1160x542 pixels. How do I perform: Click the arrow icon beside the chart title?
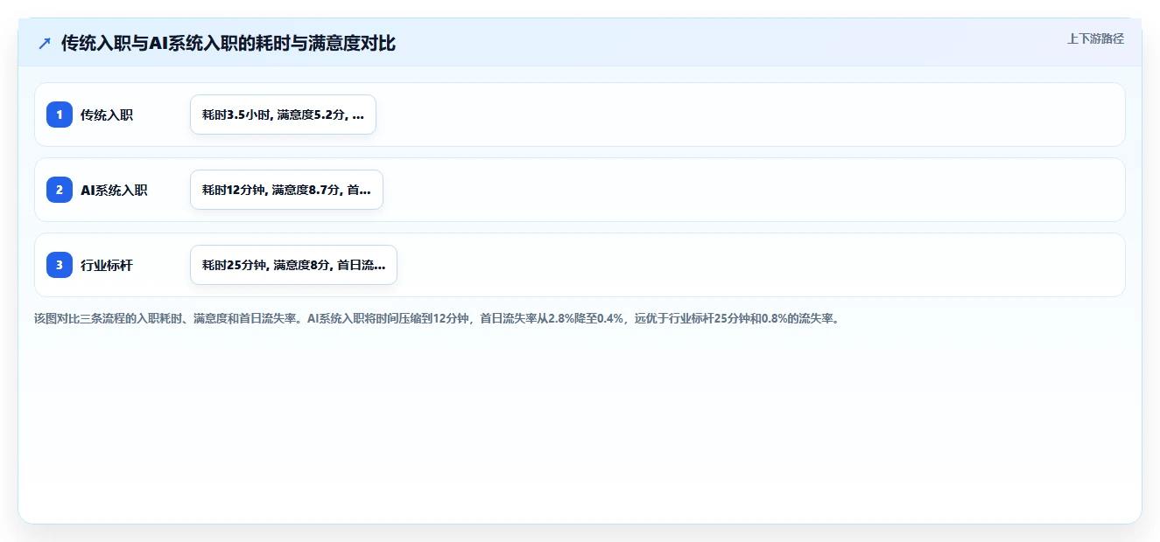coord(45,43)
